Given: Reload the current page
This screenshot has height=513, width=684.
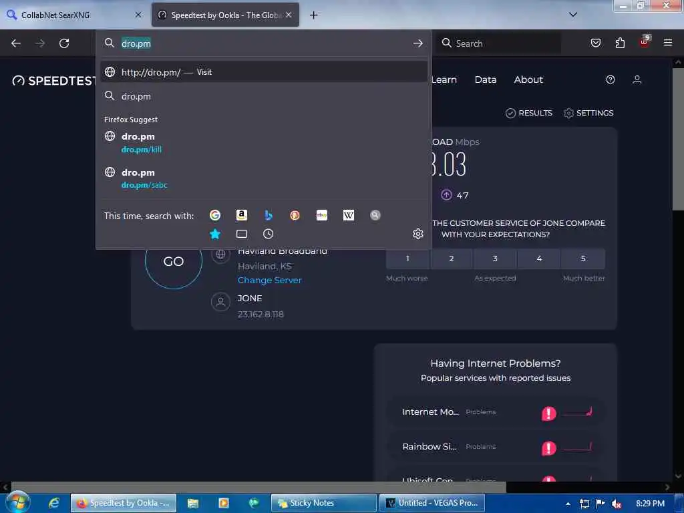Looking at the screenshot, I should (x=64, y=43).
